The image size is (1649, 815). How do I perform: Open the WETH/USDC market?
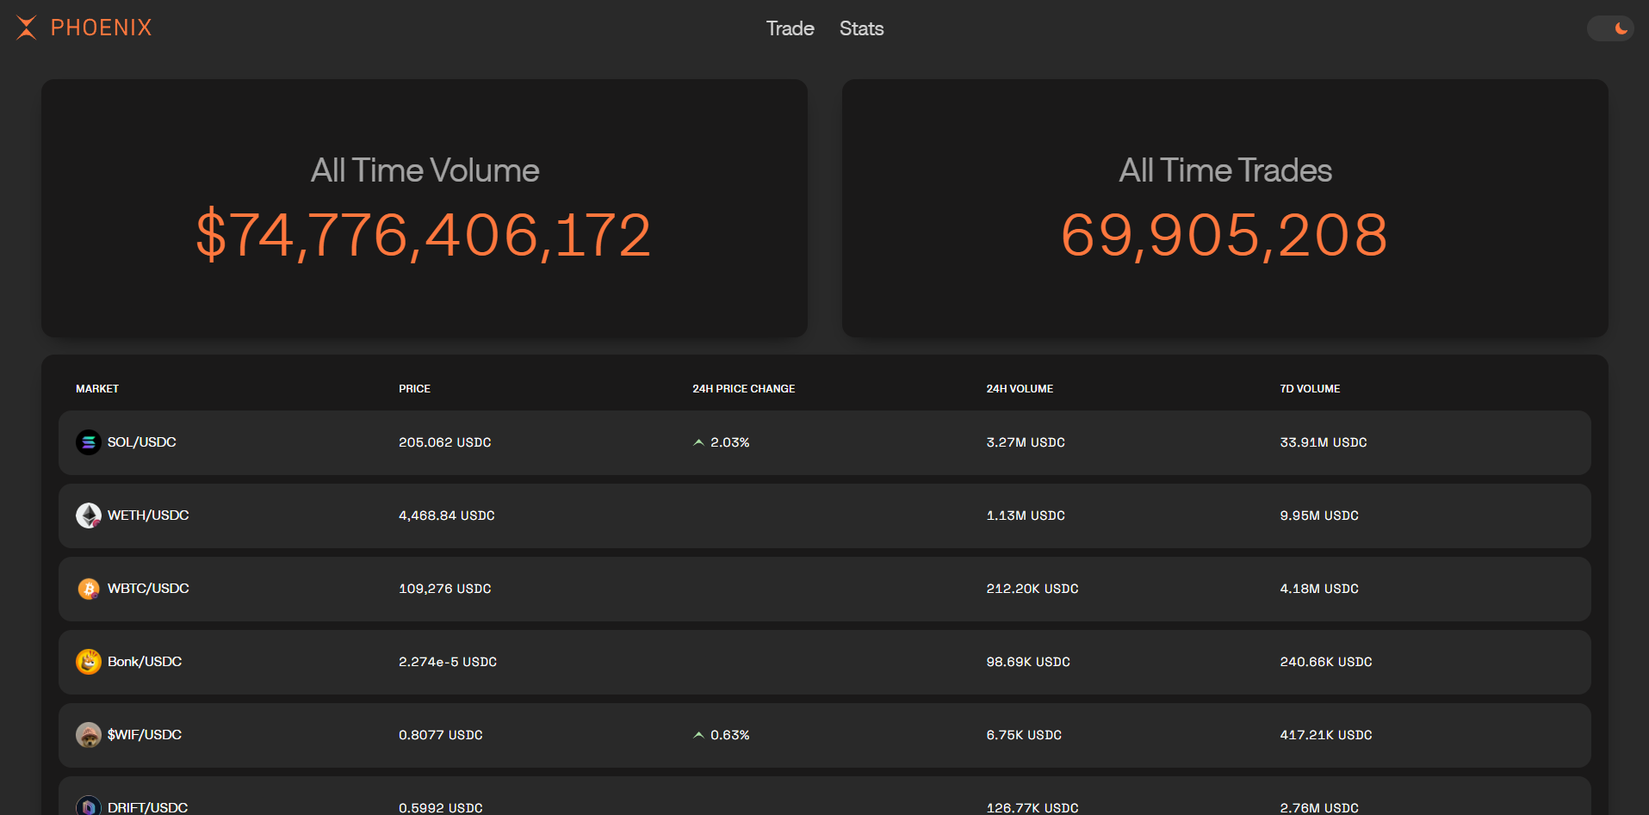[x=148, y=516]
